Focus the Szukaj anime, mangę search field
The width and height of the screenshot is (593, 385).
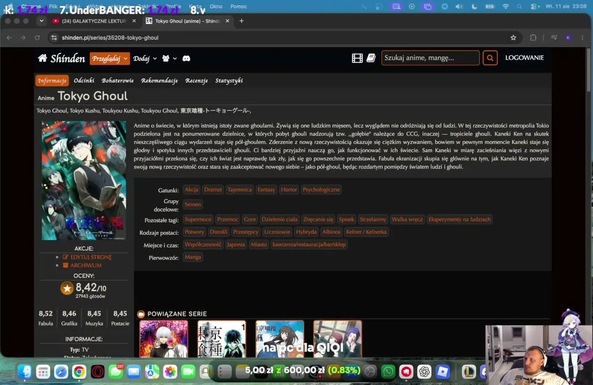pyautogui.click(x=430, y=58)
